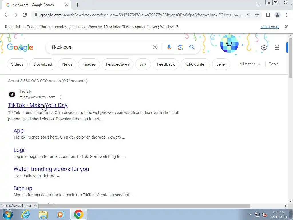Open the network tray icon

point(257,215)
